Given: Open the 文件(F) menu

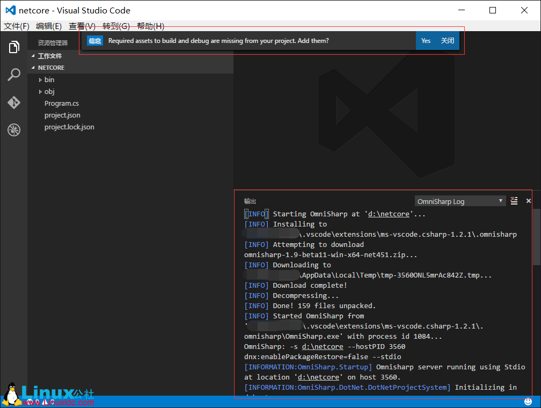Looking at the screenshot, I should 17,26.
